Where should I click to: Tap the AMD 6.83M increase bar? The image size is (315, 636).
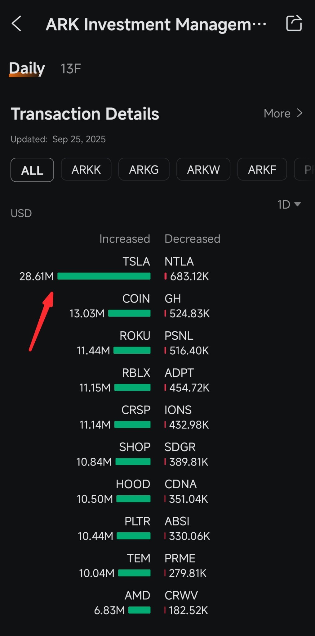140,610
